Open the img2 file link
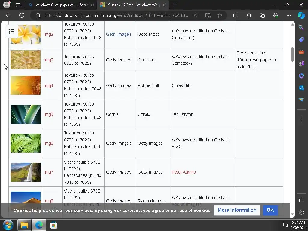Viewport: 308px width, 231px height. pyautogui.click(x=48, y=34)
